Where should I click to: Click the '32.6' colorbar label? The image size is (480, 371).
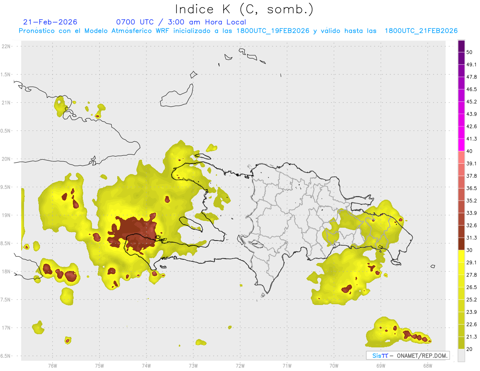(472, 225)
